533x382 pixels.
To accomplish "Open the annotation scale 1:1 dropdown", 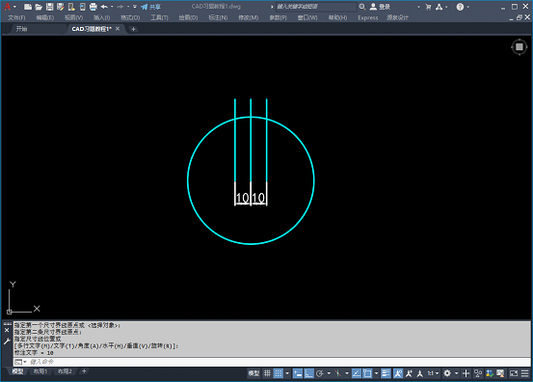I will pyautogui.click(x=433, y=373).
